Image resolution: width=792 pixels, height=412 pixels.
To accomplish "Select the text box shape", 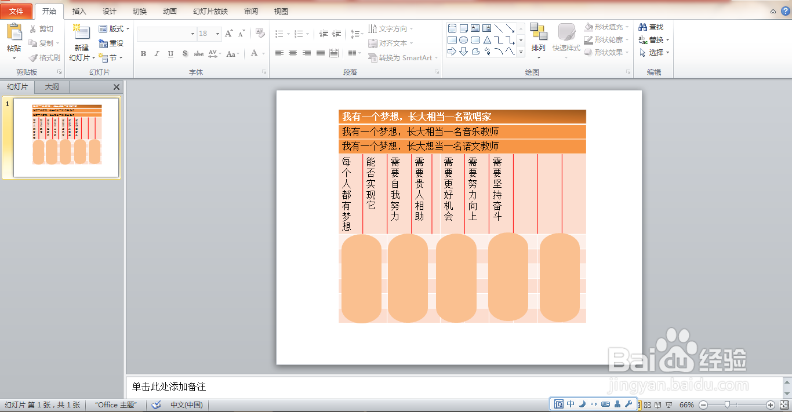I will click(x=475, y=28).
